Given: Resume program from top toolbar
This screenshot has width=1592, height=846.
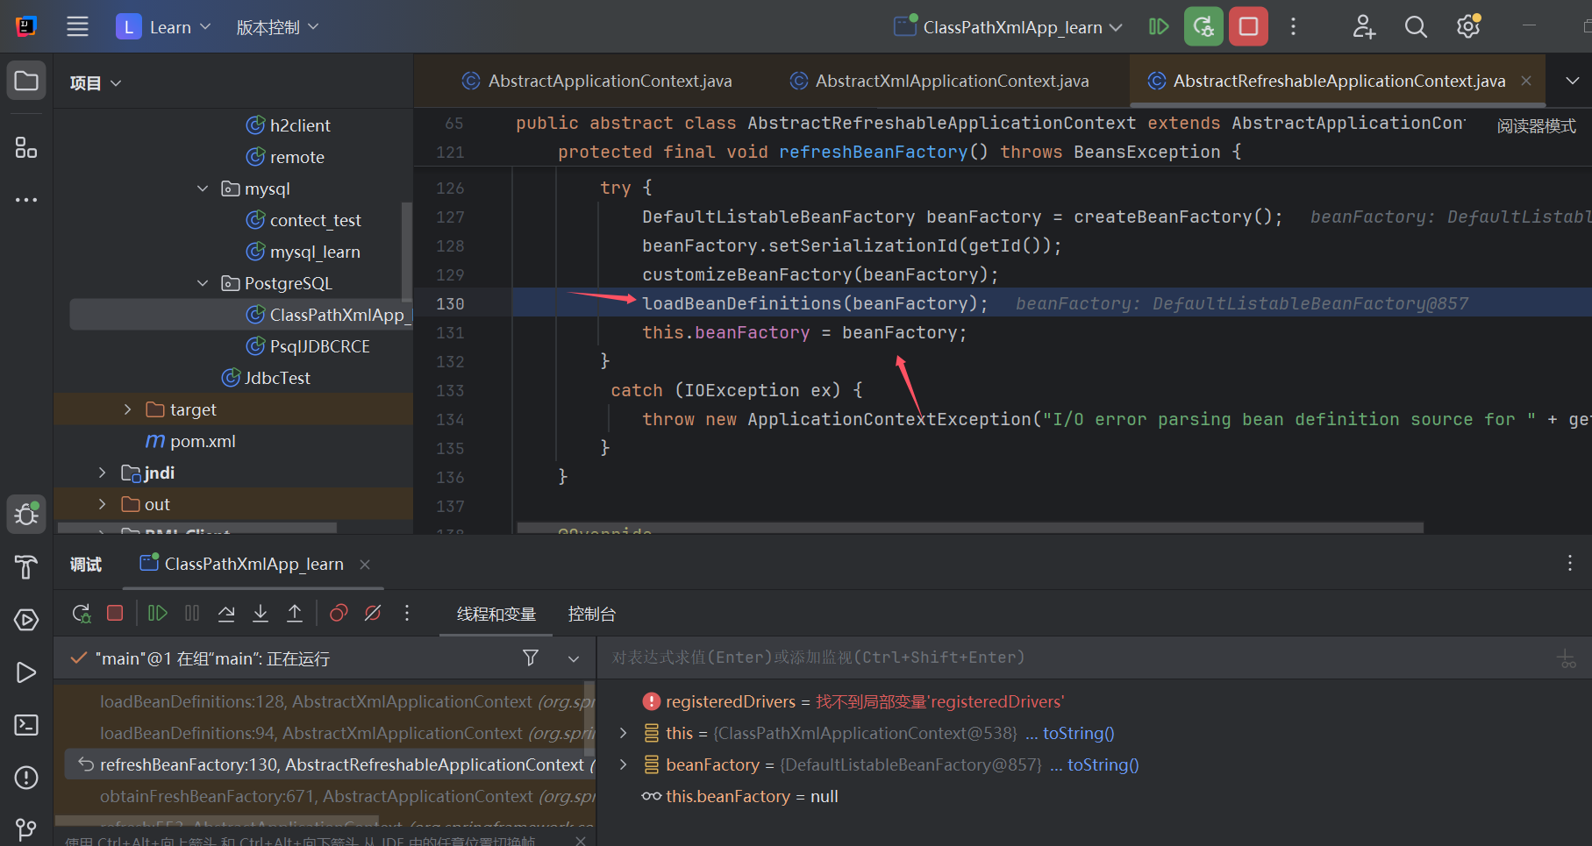Looking at the screenshot, I should 1159,26.
